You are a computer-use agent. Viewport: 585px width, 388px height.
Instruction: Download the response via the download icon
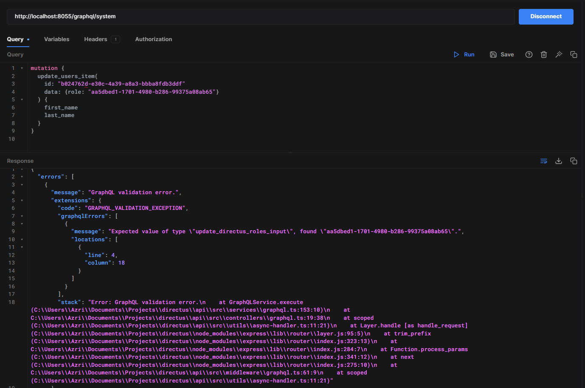[x=559, y=161]
